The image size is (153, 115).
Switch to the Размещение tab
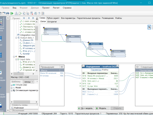108,18
